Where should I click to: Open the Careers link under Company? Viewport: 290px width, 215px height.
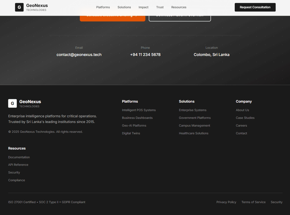pyautogui.click(x=241, y=125)
